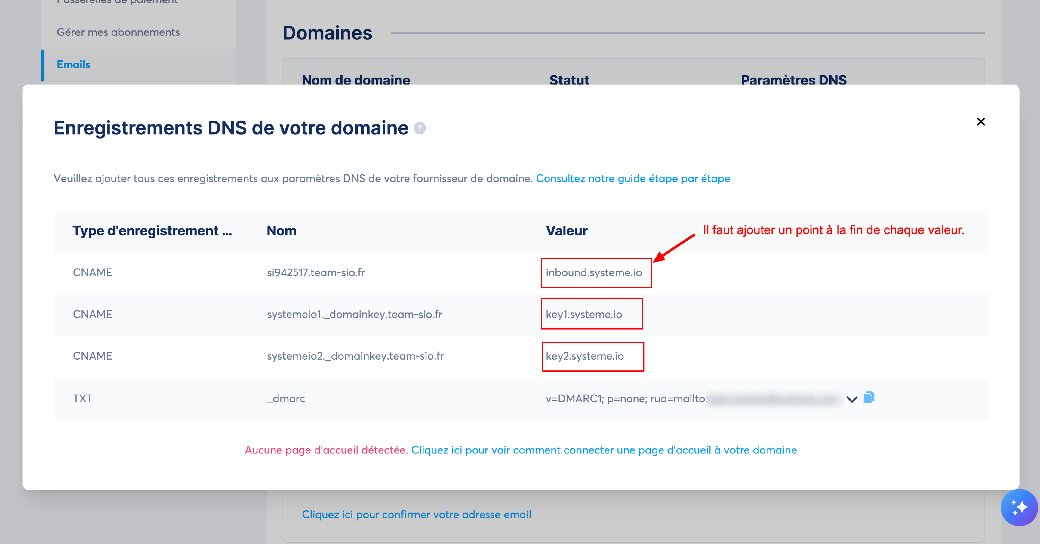
Task: Click 'systemeio2._domainkey.team-sio.fr' name cell
Action: coord(355,356)
